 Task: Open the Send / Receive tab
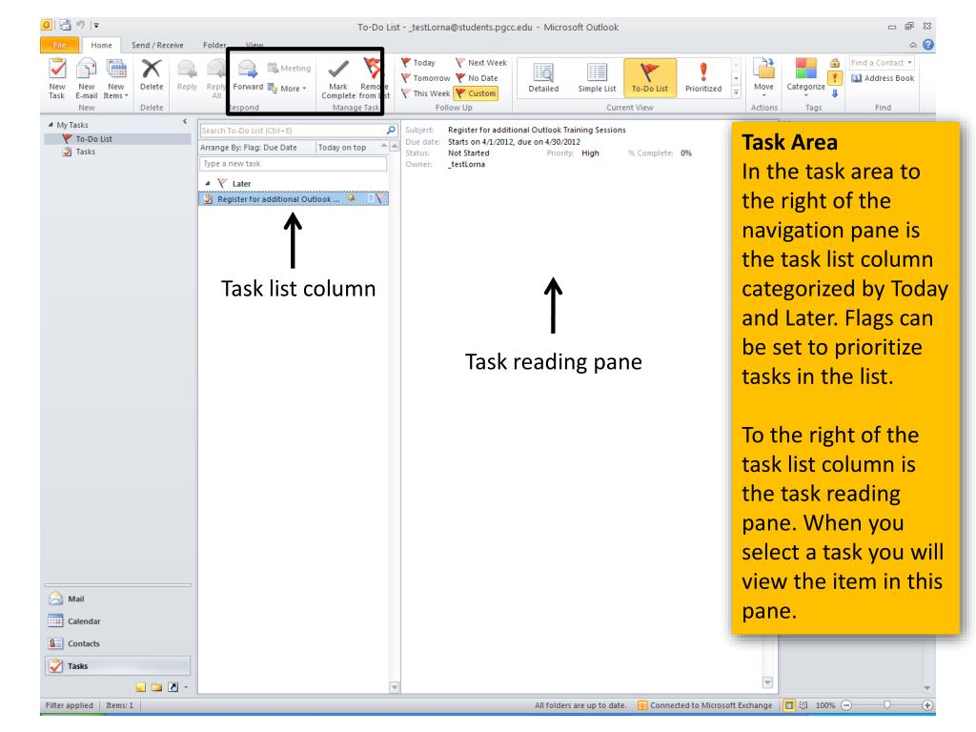click(157, 45)
